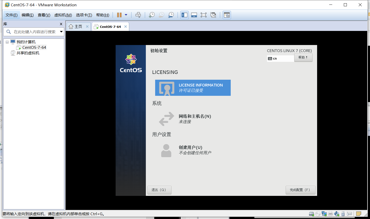Open the 帮助(H) menu
This screenshot has height=219, width=370.
click(103, 15)
